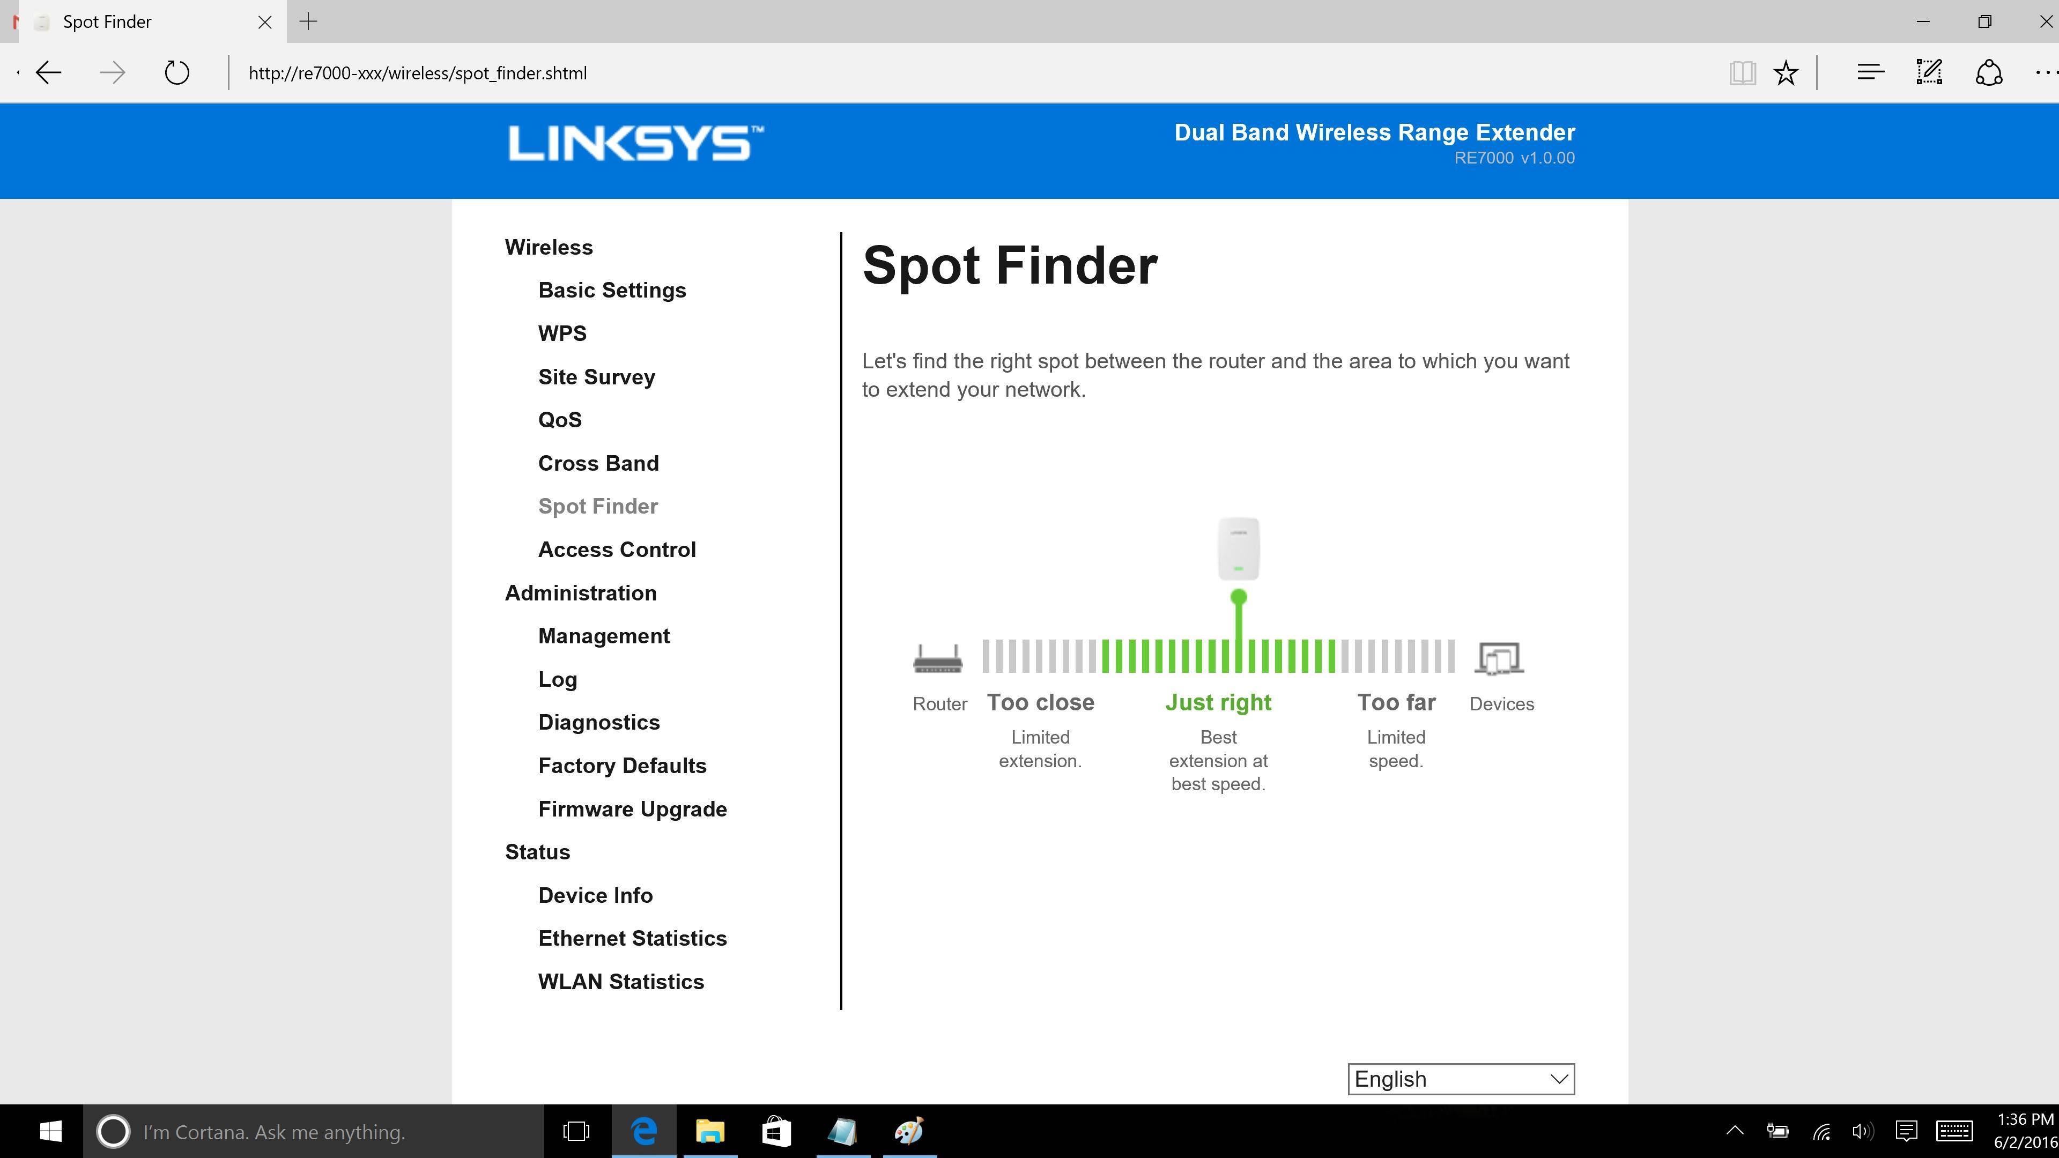Open a new browser tab
Image resolution: width=2059 pixels, height=1158 pixels.
point(308,21)
